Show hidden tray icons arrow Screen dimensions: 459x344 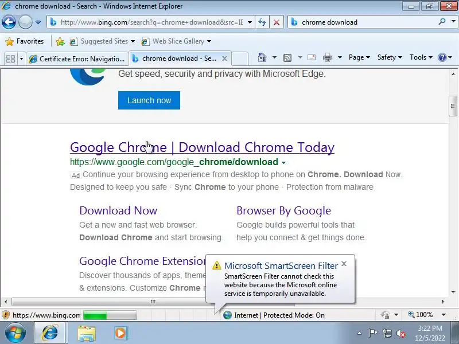coord(359,333)
